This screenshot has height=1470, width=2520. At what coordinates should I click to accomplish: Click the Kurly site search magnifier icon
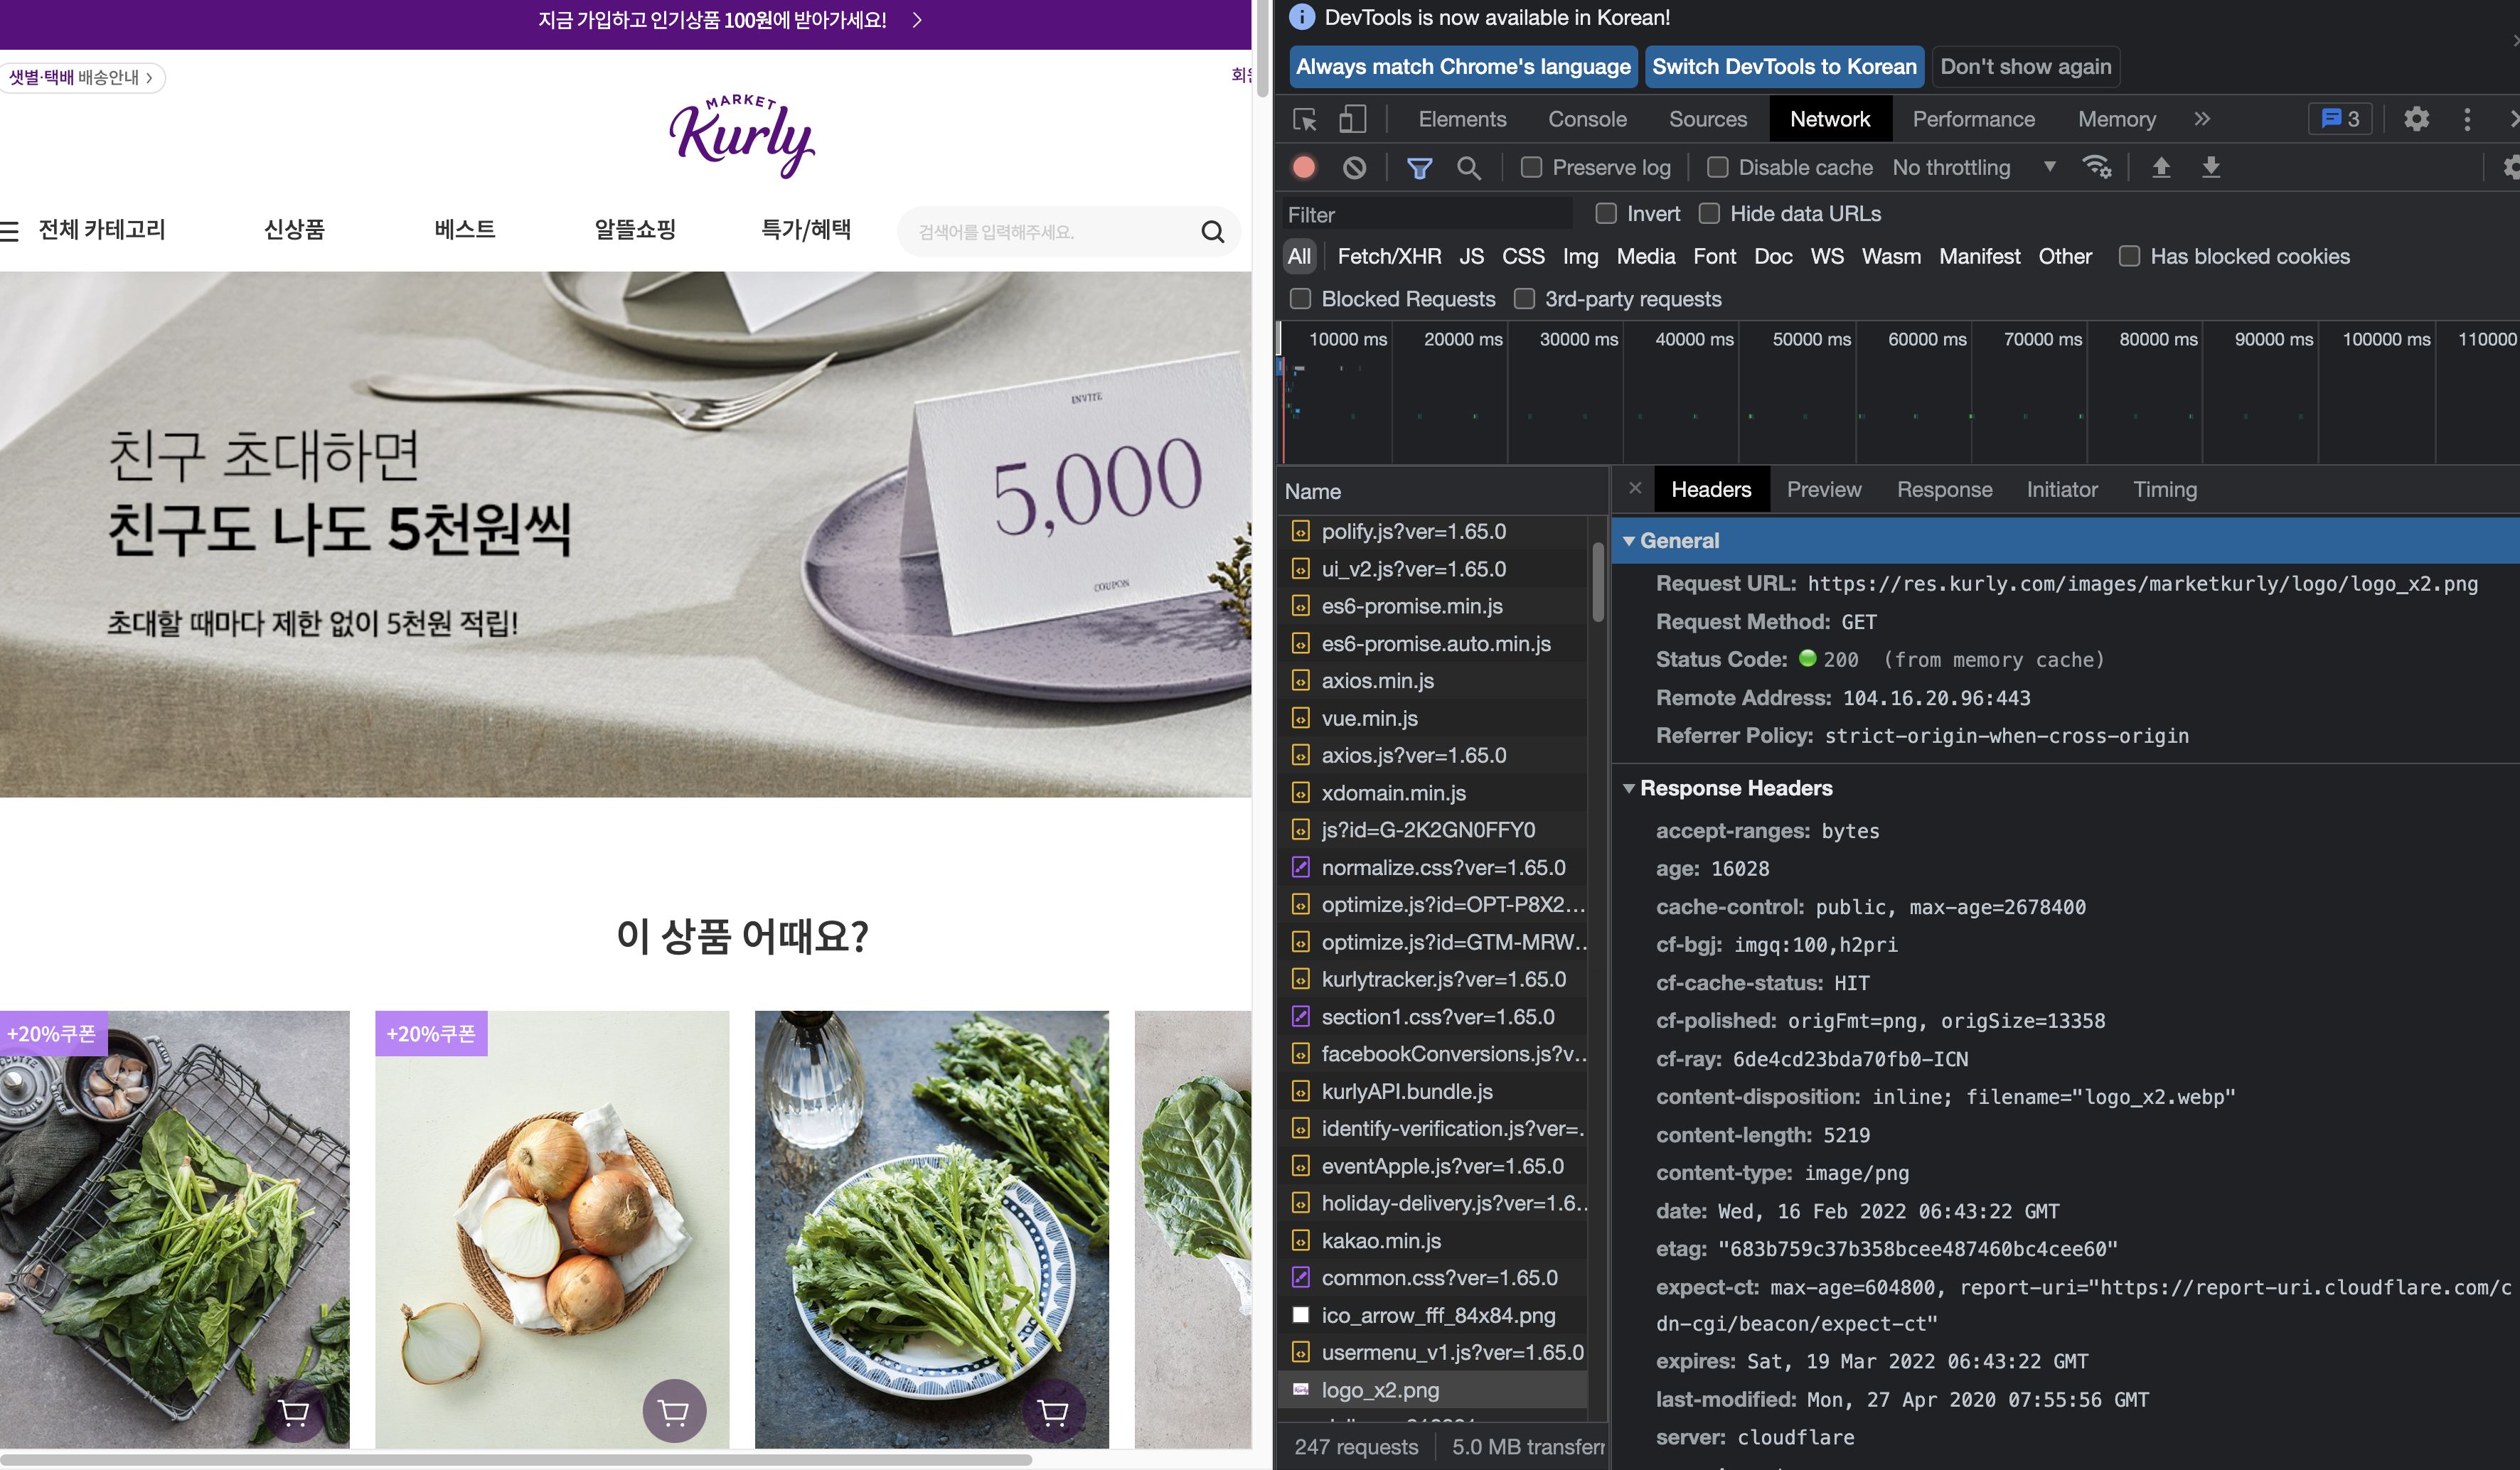tap(1212, 232)
